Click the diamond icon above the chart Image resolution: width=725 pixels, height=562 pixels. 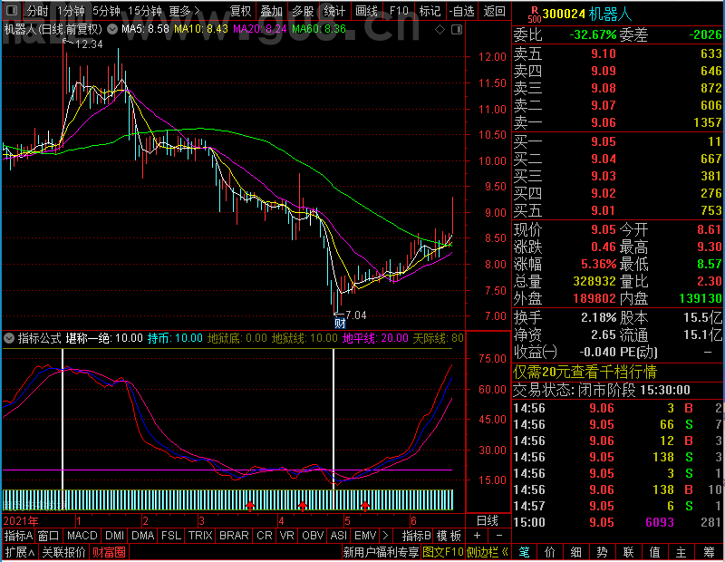pos(440,30)
